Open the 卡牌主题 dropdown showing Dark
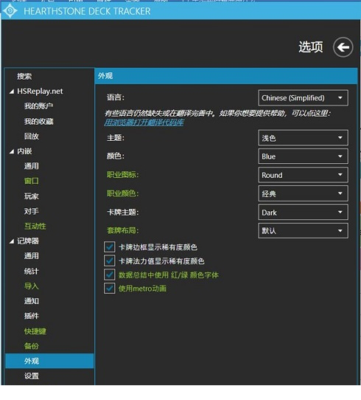 (x=303, y=212)
